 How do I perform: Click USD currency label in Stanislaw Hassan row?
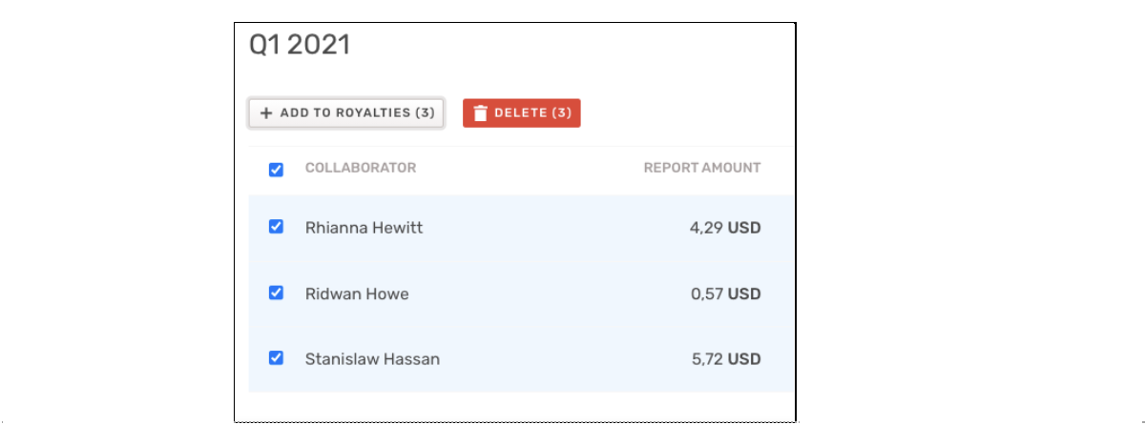pos(744,359)
